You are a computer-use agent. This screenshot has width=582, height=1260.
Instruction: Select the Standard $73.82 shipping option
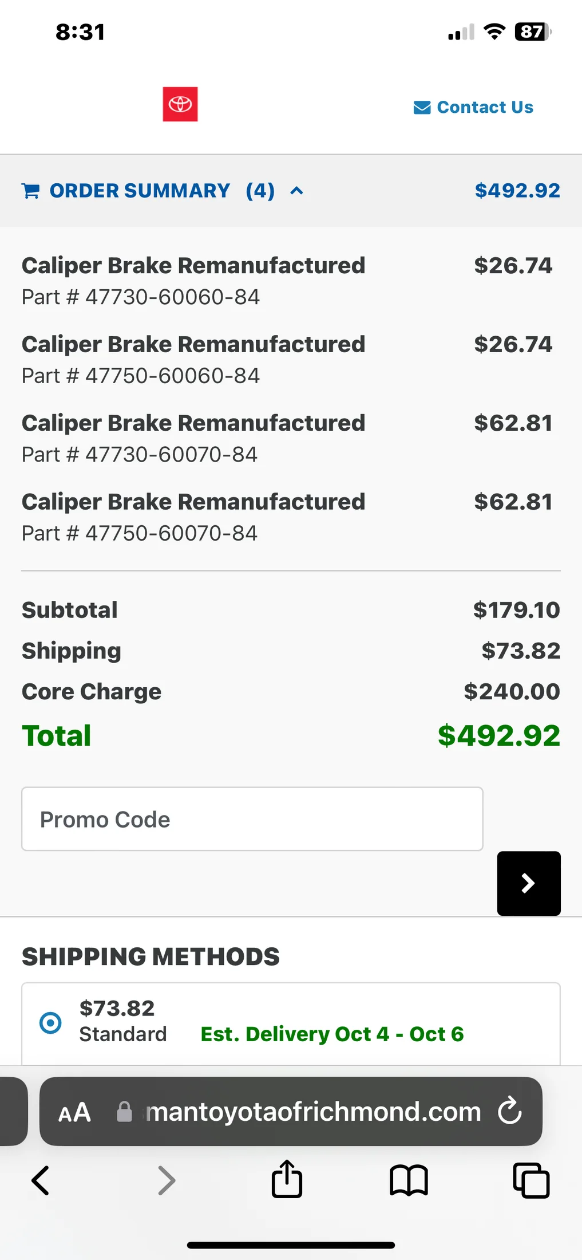tap(50, 1022)
